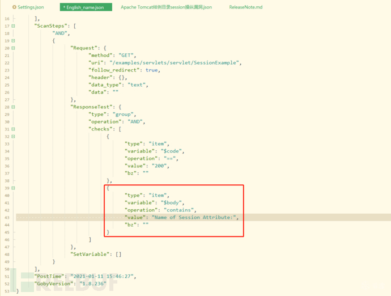Open the Apache Tomcat session JSON tab
Image resolution: width=391 pixels, height=296 pixels.
[166, 7]
